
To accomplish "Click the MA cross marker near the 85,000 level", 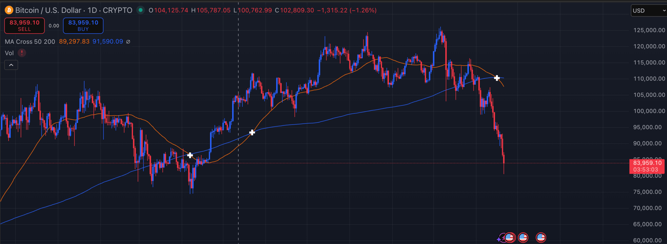I will 190,155.
